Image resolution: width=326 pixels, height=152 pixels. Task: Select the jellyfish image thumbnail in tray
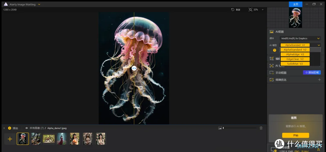23,139
